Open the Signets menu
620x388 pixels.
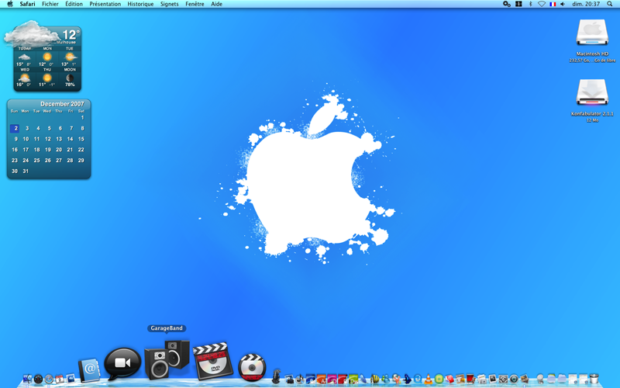coord(169,4)
